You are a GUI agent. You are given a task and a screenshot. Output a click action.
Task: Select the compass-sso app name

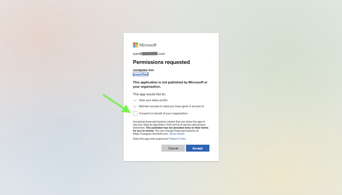[143, 70]
